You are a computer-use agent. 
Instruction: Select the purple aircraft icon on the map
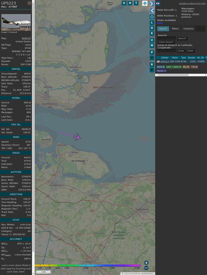78,137
